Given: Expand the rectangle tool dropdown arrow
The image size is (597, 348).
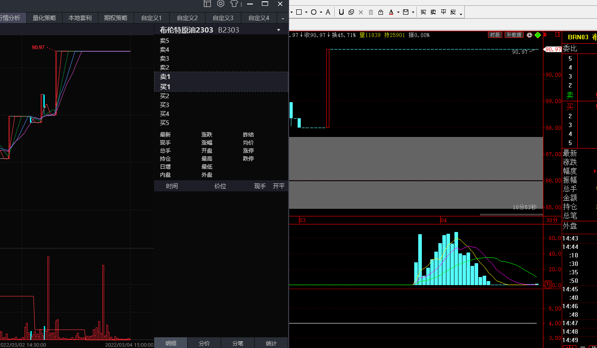Looking at the screenshot, I should click(306, 12).
